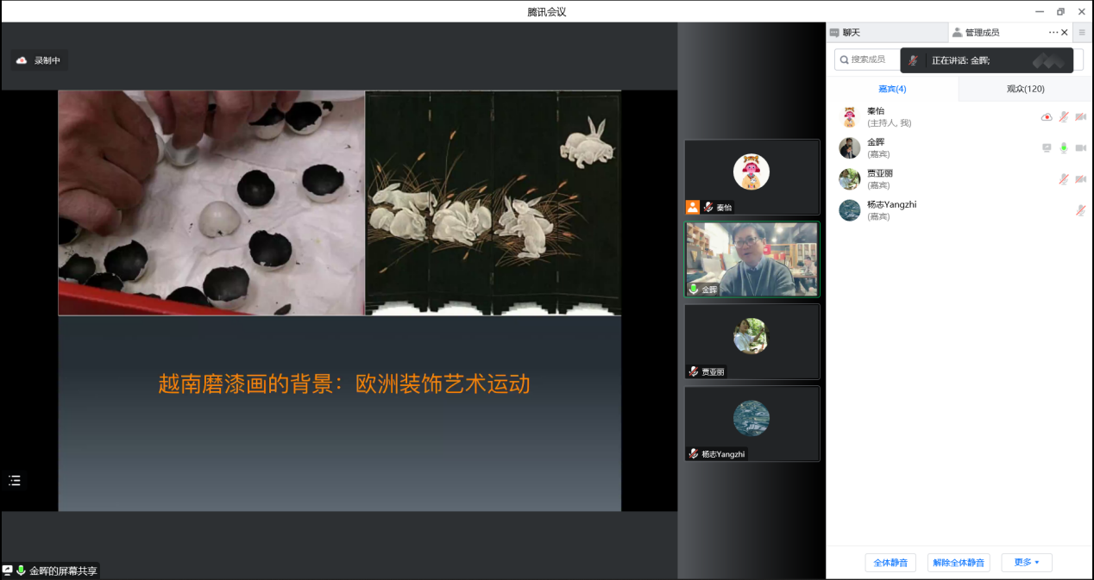Click the 解除全体静音 button
The height and width of the screenshot is (580, 1094).
[959, 563]
